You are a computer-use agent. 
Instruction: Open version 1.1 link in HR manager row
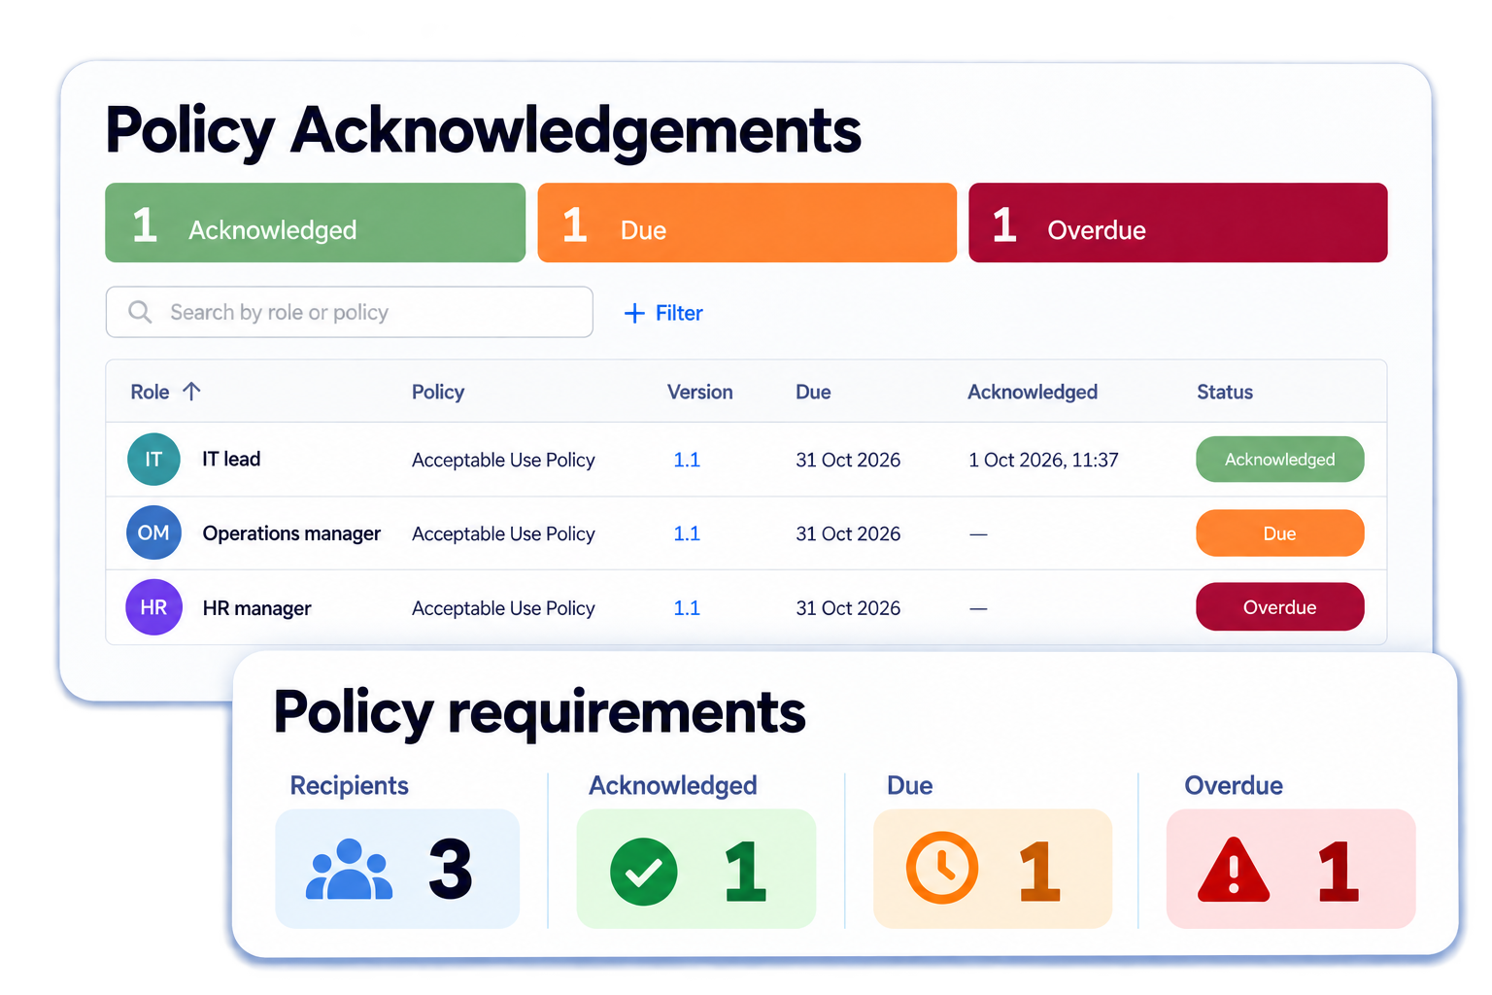coord(687,608)
